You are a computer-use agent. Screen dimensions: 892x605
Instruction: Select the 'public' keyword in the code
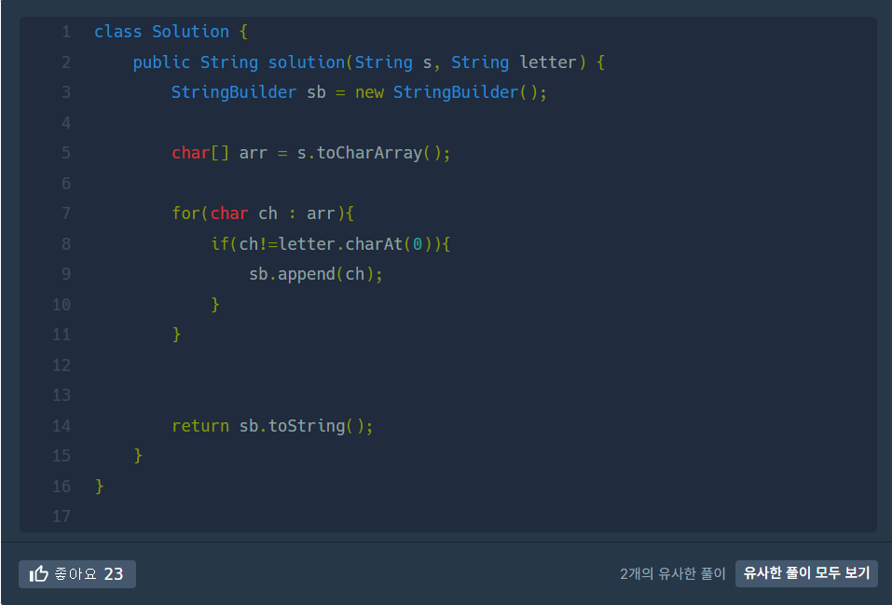pos(161,62)
